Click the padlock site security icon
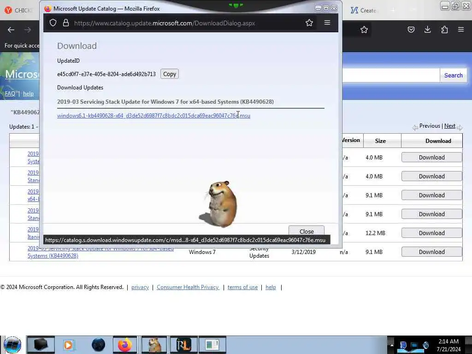Viewport: 472px width, 354px height. pos(65,23)
